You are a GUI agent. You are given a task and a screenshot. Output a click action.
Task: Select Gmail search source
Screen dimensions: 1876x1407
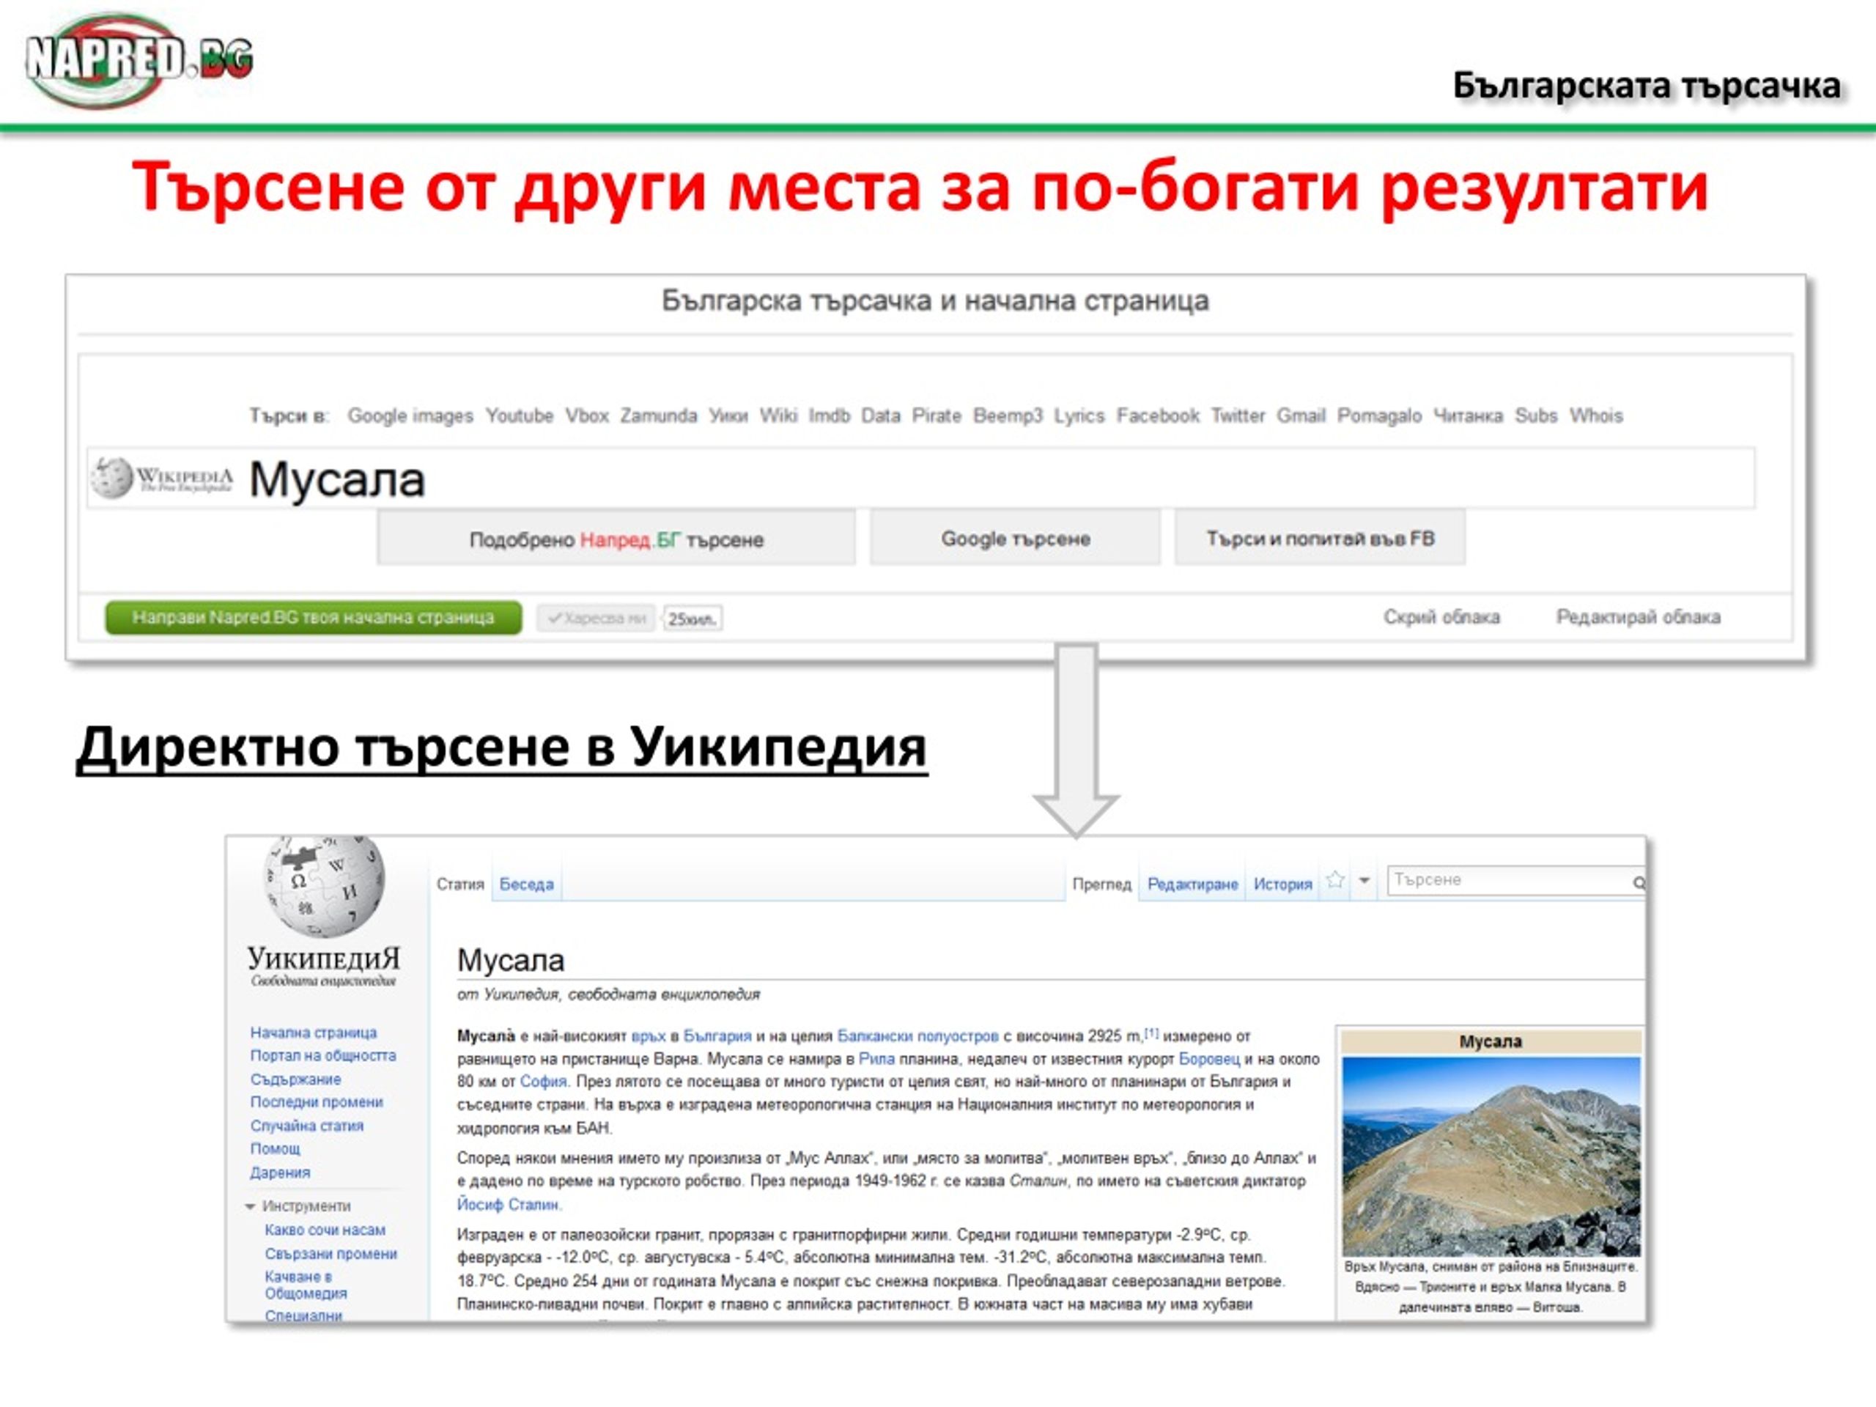[1301, 416]
